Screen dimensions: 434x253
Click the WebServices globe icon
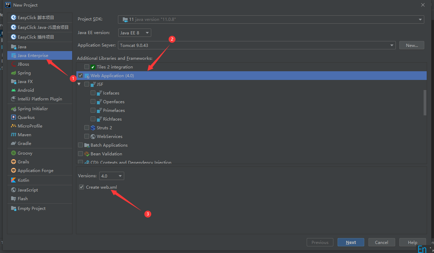pos(93,137)
